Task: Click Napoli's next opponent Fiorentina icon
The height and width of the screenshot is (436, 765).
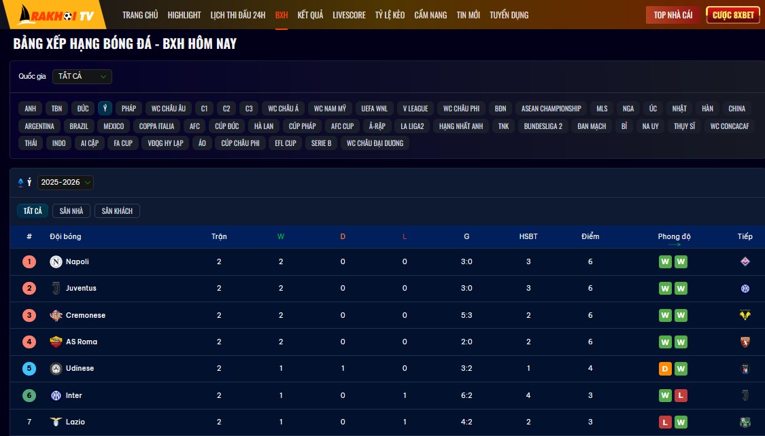Action: (x=745, y=261)
